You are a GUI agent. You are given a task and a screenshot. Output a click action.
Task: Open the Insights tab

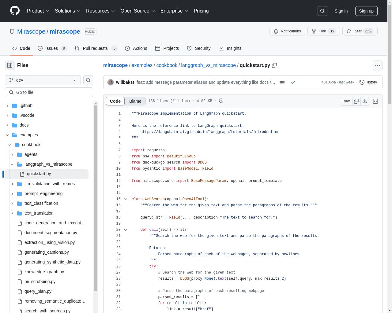(x=230, y=48)
